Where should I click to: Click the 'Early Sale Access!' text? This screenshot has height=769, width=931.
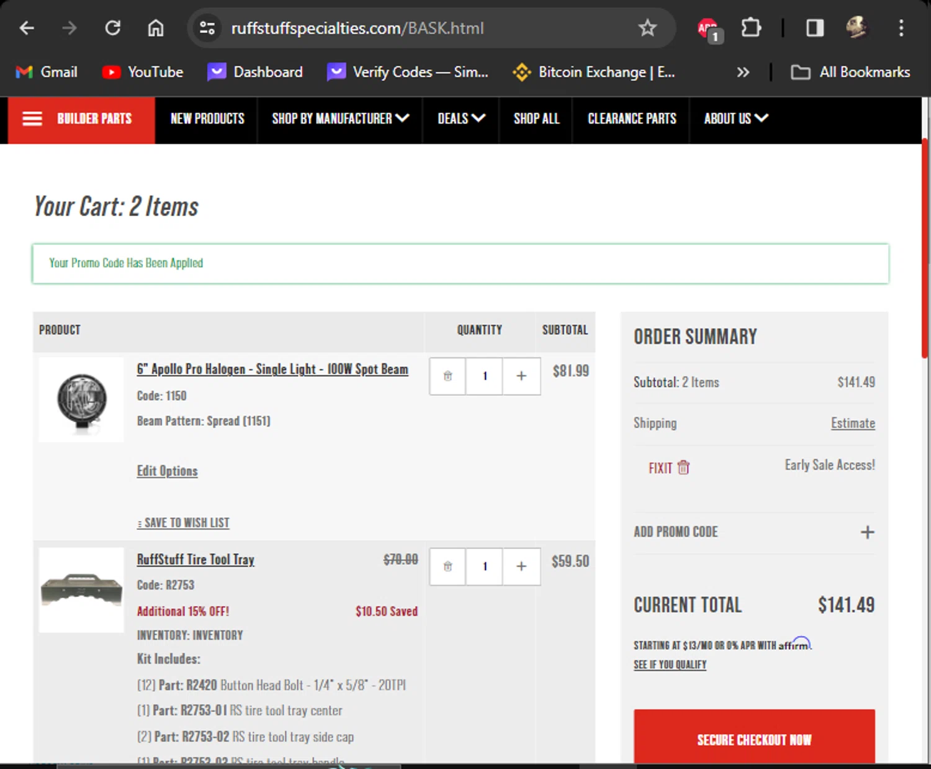830,465
